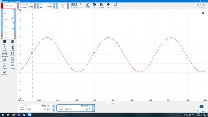The image size is (208, 117).
Task: Open the Windows Start menu
Action: coord(2,115)
